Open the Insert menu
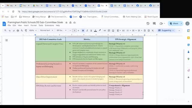Viewport: 192px width, 108px height. point(26,25)
